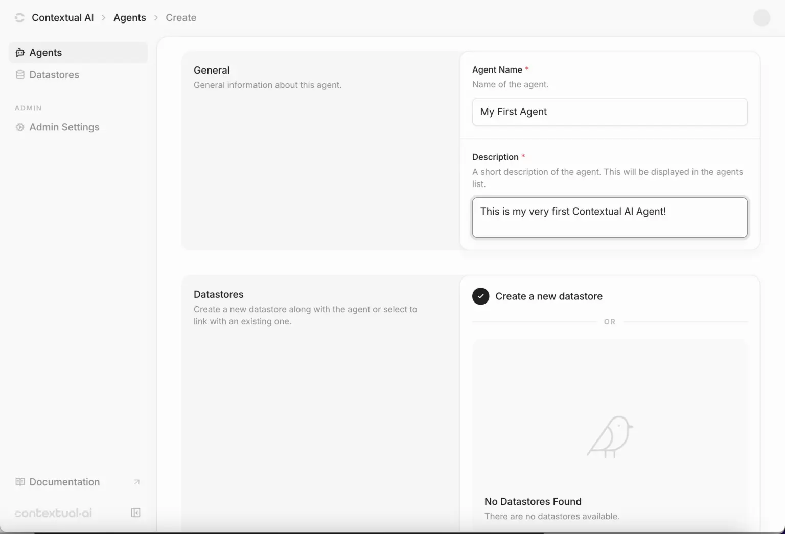
Task: Go to Agents breadcrumb
Action: pyautogui.click(x=130, y=18)
